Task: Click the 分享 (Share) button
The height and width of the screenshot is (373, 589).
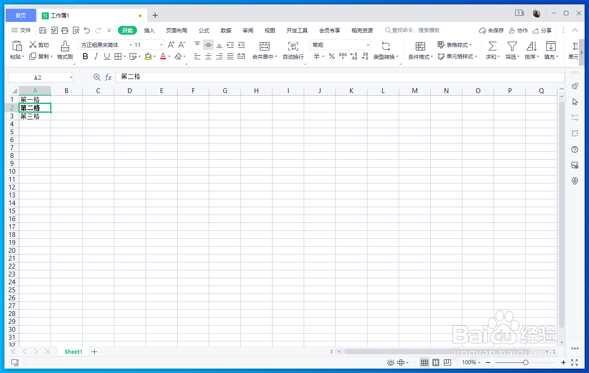Action: coord(543,30)
